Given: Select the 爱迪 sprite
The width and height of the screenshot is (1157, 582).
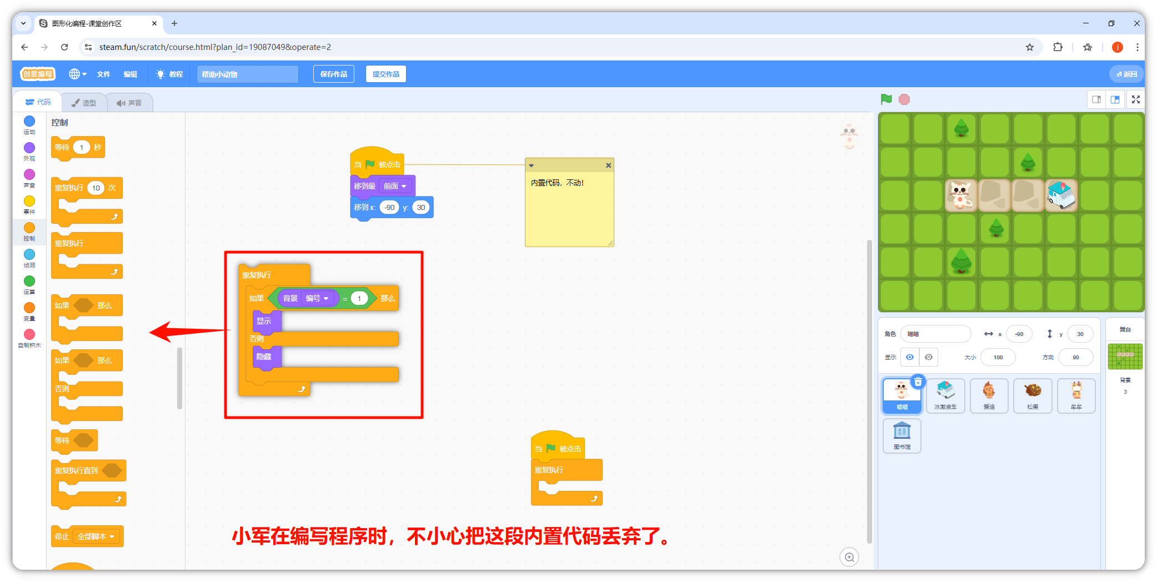Looking at the screenshot, I should click(x=989, y=395).
